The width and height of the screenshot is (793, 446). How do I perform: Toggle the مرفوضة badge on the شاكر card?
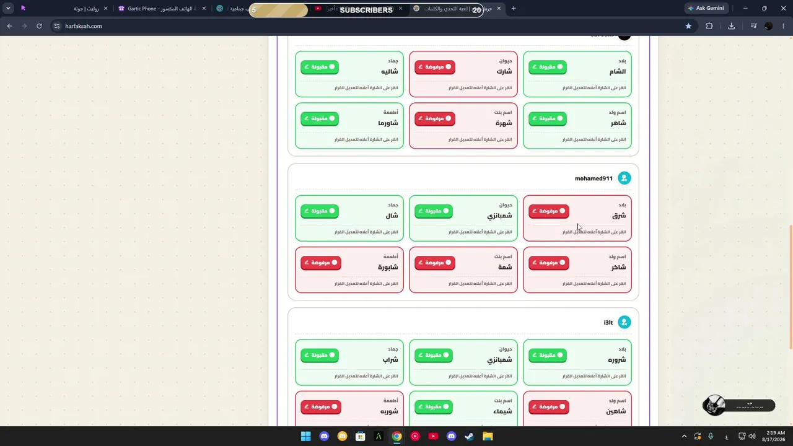[x=548, y=263]
